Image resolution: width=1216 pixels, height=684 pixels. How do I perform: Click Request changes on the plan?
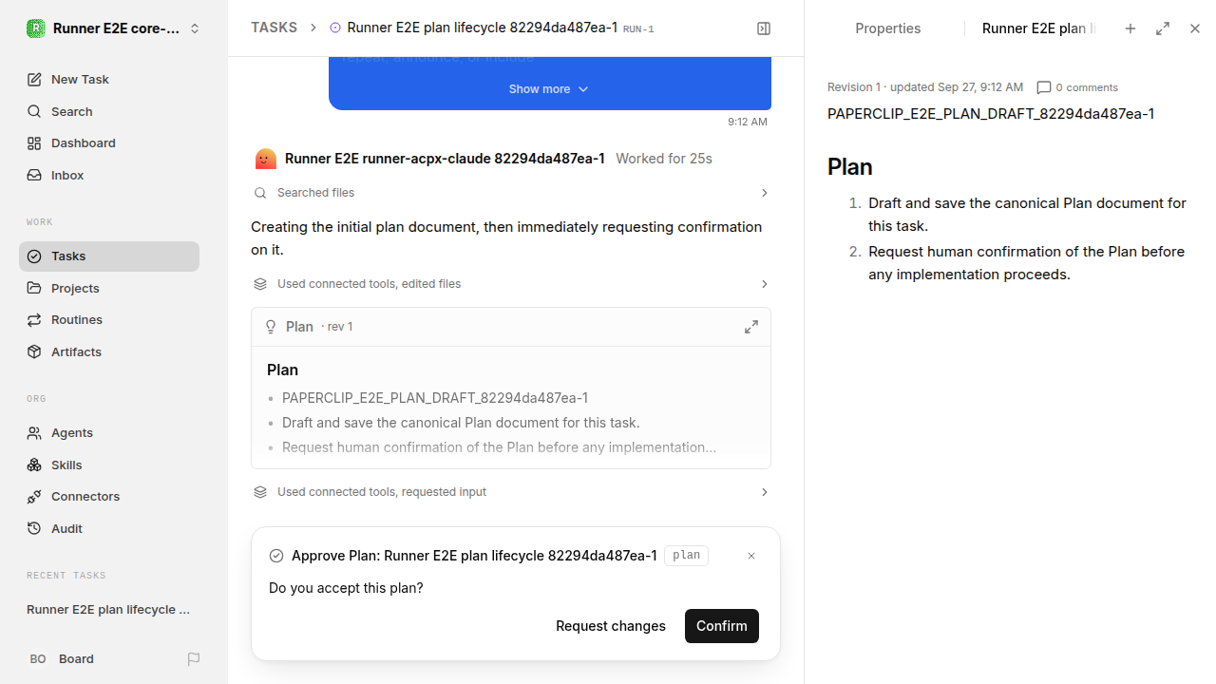611,626
